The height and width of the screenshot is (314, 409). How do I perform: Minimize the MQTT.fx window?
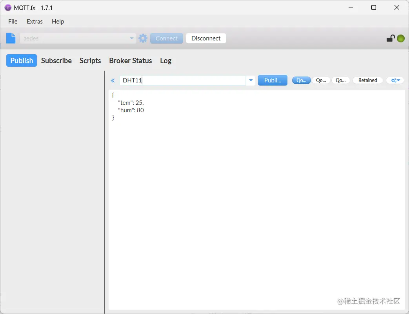click(351, 7)
